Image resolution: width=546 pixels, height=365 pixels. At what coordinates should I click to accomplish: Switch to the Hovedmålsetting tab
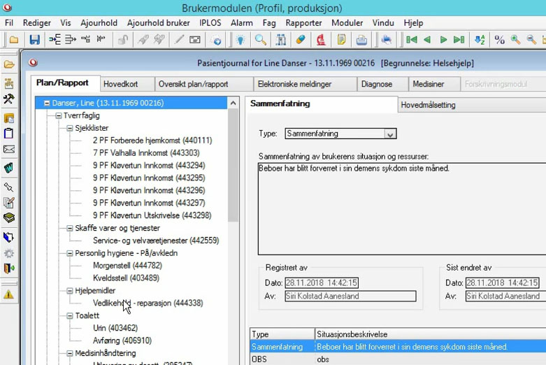click(428, 105)
